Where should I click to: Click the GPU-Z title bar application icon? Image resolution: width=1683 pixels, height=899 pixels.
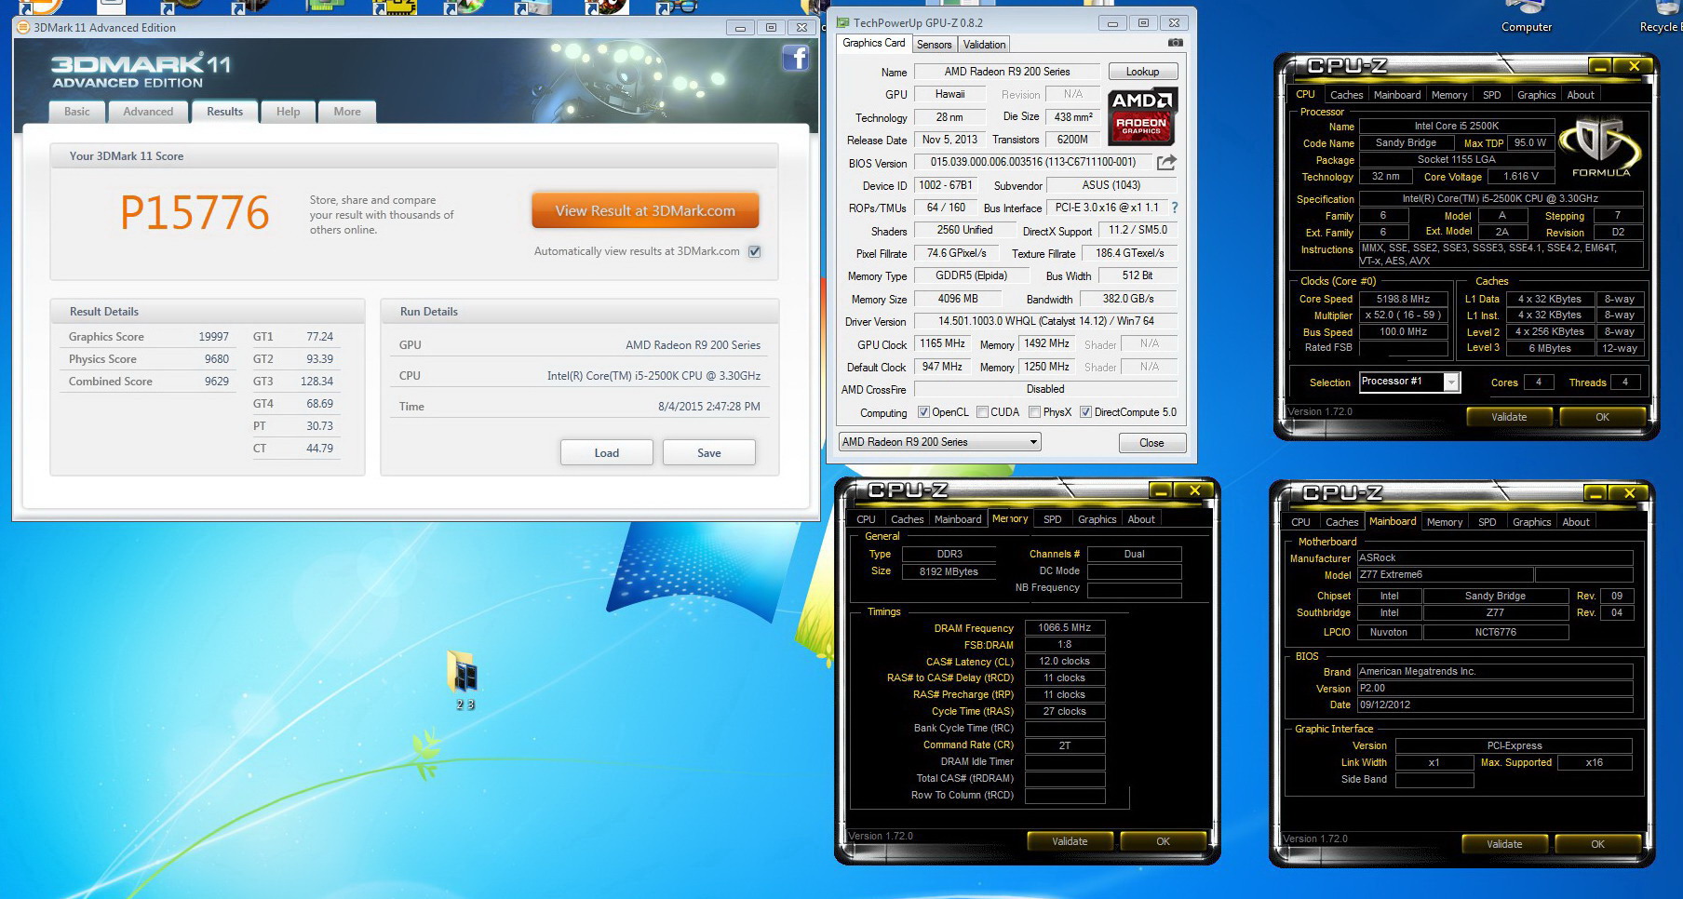tap(842, 22)
